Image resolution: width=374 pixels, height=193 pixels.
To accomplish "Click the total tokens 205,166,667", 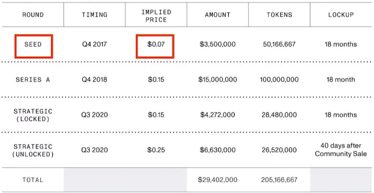I will point(279,180).
